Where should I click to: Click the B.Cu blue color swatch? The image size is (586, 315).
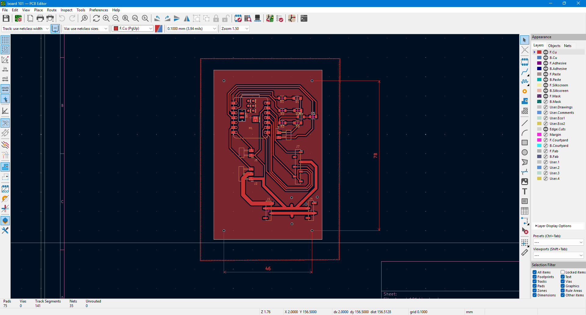[539, 58]
